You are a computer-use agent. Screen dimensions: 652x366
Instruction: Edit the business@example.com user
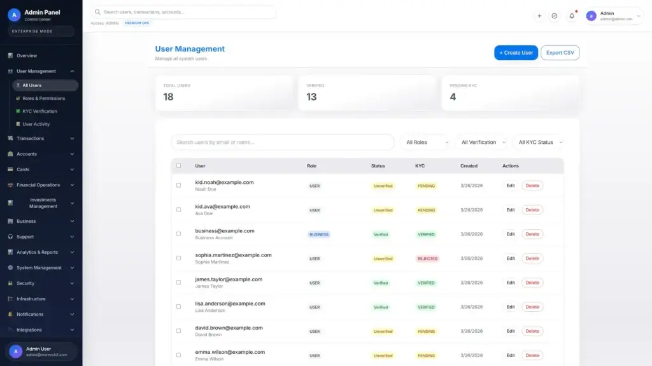point(511,234)
